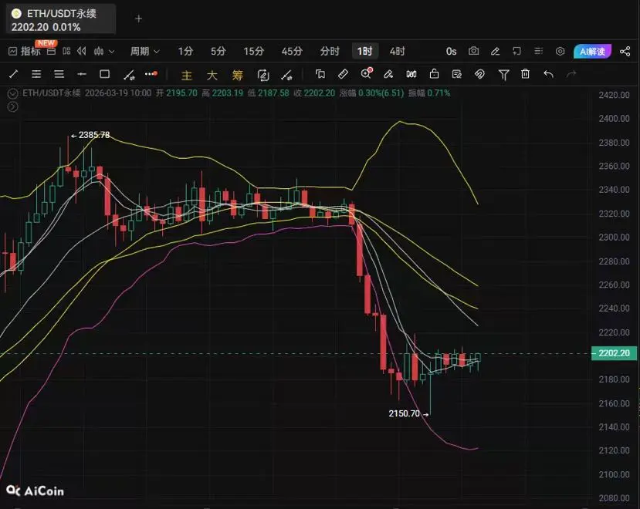Select the horizontal ray line tool

[82, 74]
